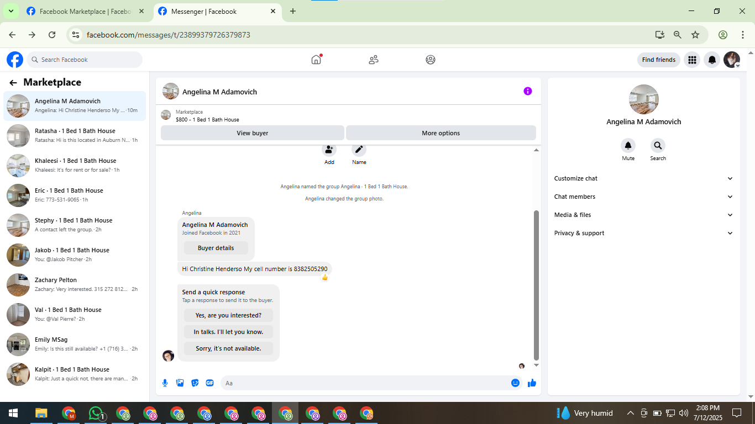Screen dimensions: 755x424
Task: Expand the Media & files section
Action: (x=644, y=215)
